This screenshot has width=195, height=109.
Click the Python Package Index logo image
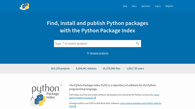point(46,95)
